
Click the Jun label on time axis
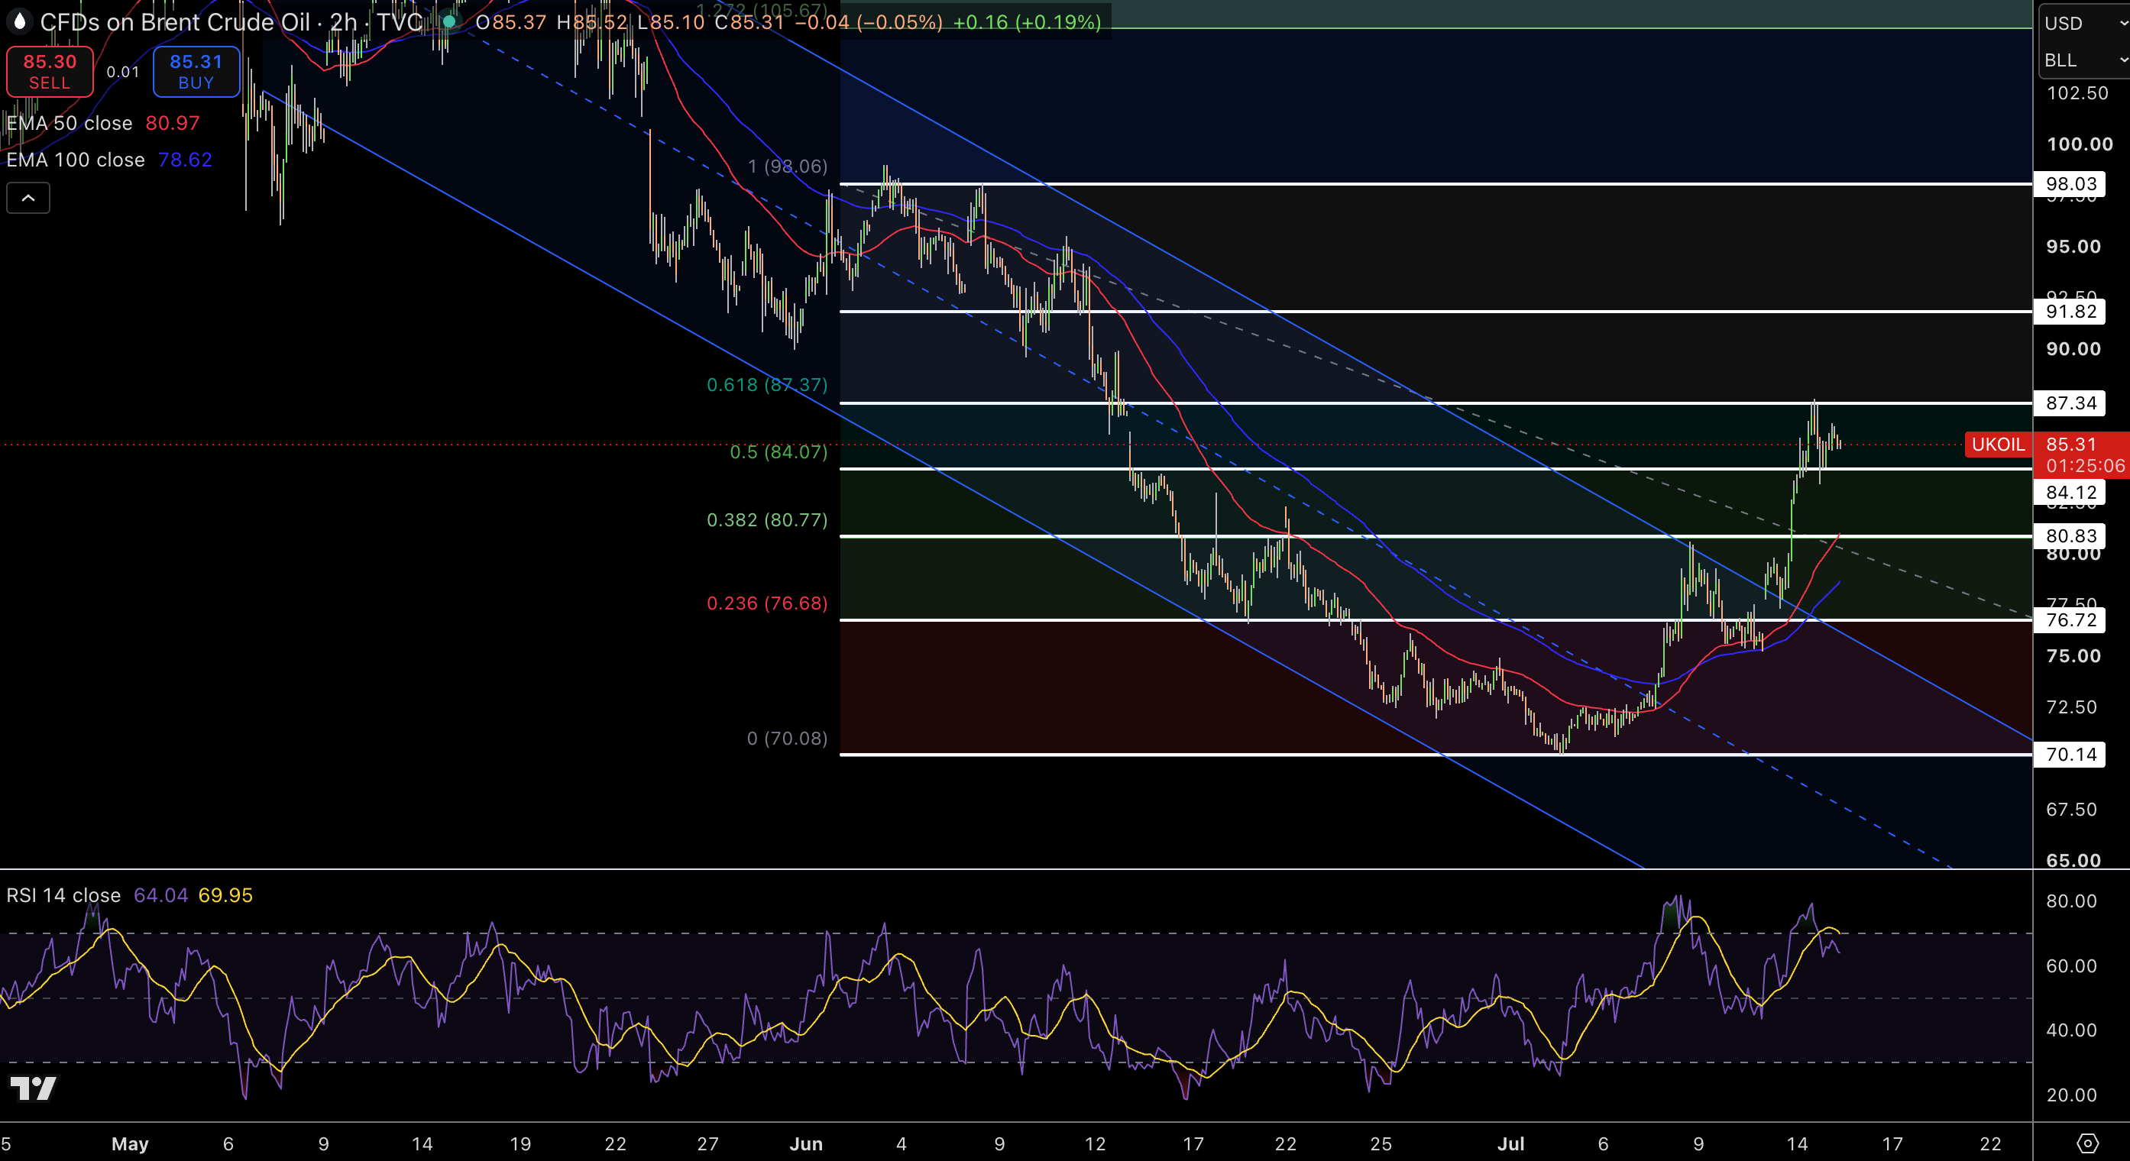click(x=806, y=1143)
